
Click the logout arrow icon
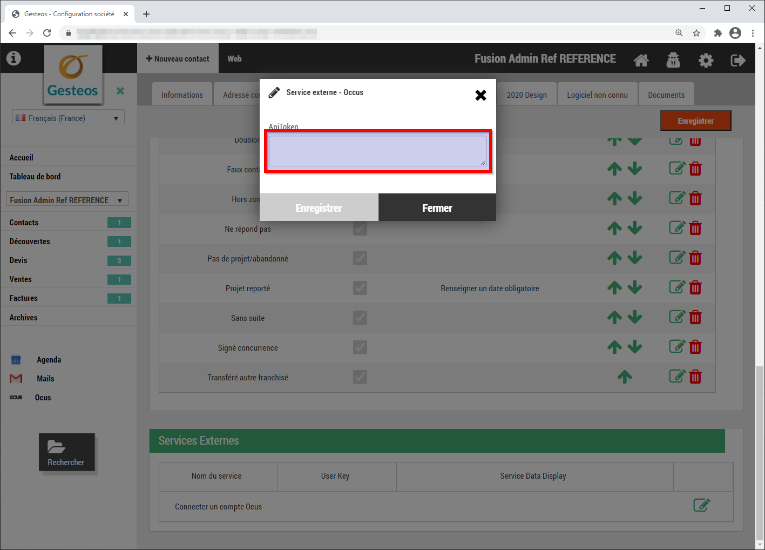point(737,60)
